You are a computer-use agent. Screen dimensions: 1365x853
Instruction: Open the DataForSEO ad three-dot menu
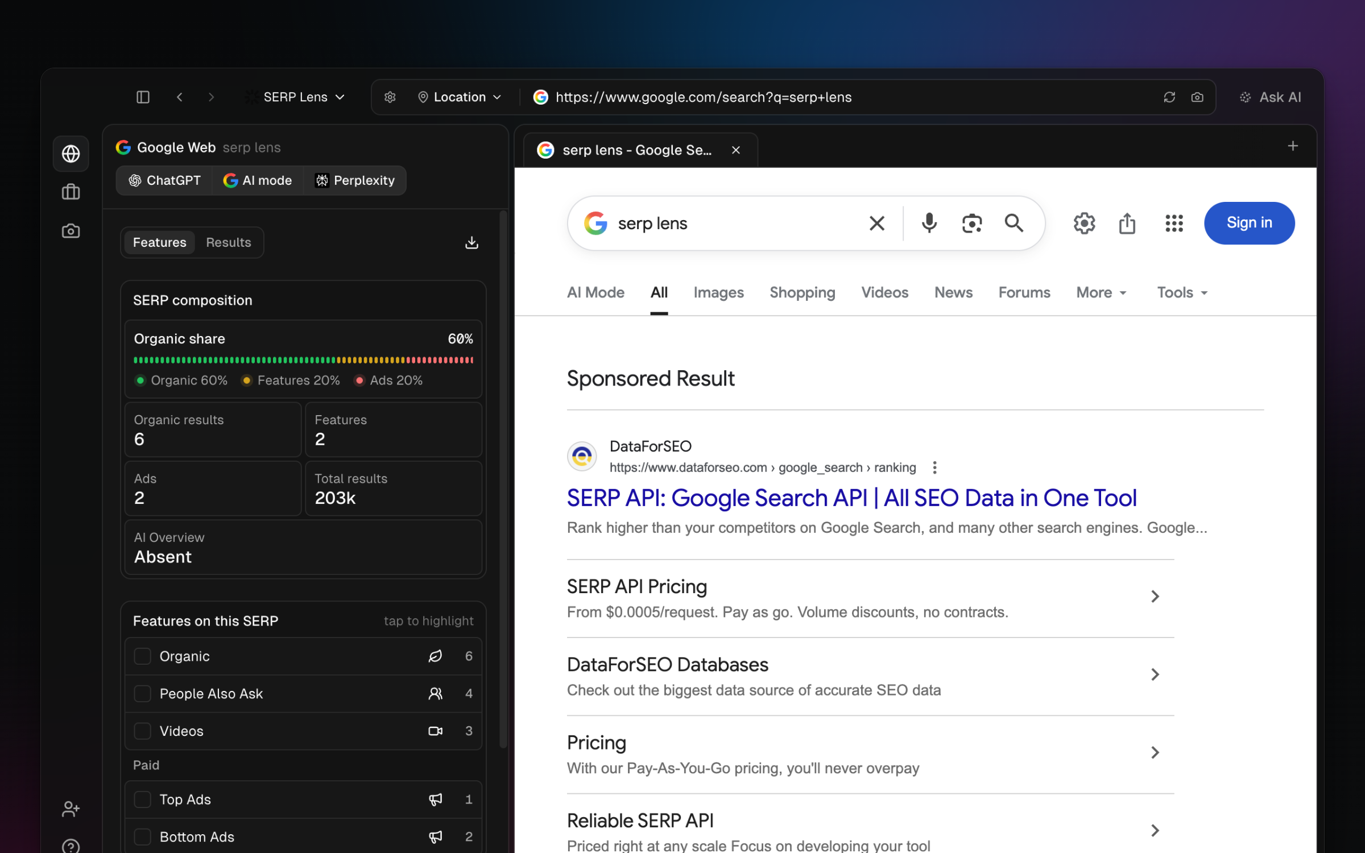[934, 467]
